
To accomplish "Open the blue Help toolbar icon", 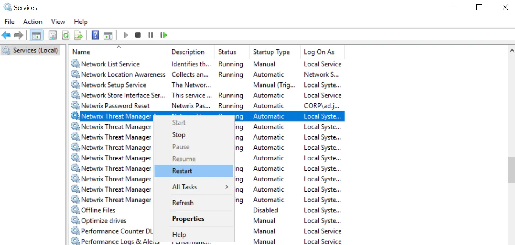I will coord(95,35).
